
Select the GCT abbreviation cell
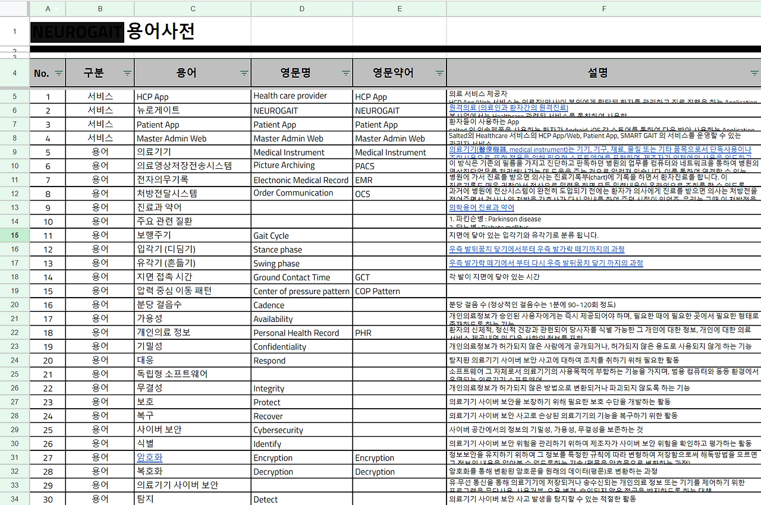point(400,277)
